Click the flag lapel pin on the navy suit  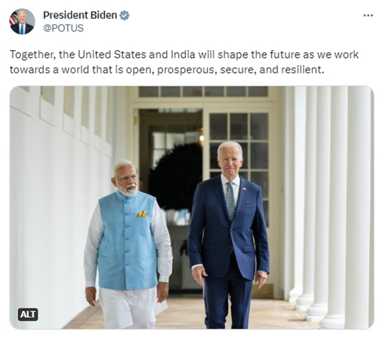pyautogui.click(x=244, y=188)
